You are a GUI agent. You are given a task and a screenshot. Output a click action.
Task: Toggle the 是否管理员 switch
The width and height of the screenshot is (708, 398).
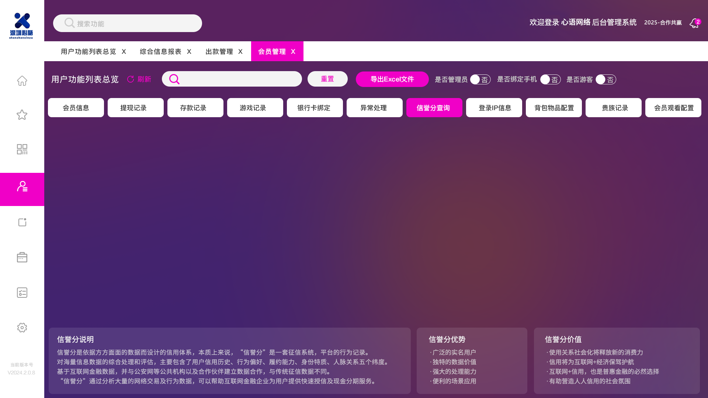pos(480,80)
